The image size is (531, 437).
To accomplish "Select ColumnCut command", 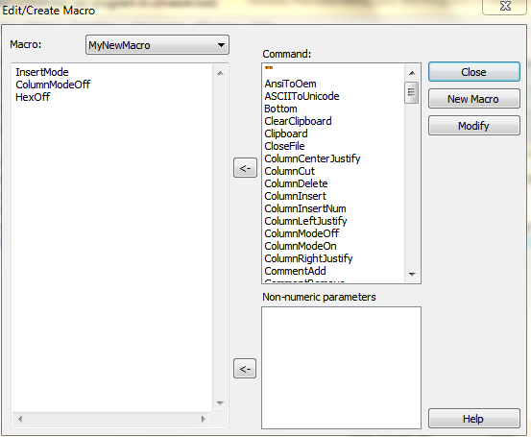I will pos(290,171).
